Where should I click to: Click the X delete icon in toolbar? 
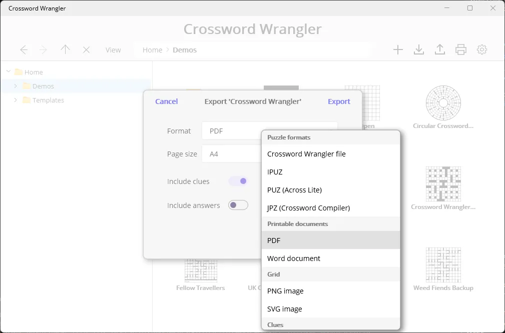click(x=86, y=50)
